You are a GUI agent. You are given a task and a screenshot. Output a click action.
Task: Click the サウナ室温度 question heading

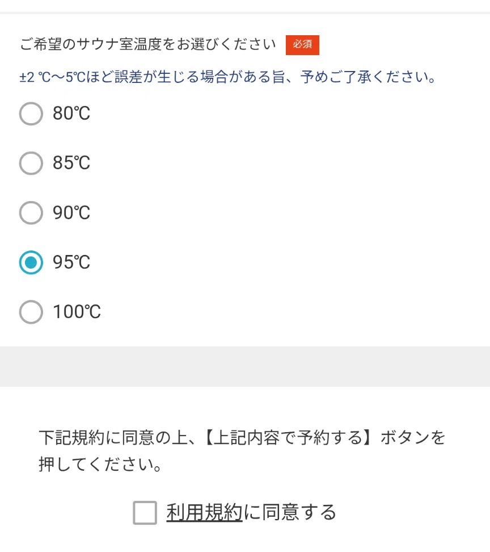(x=147, y=44)
